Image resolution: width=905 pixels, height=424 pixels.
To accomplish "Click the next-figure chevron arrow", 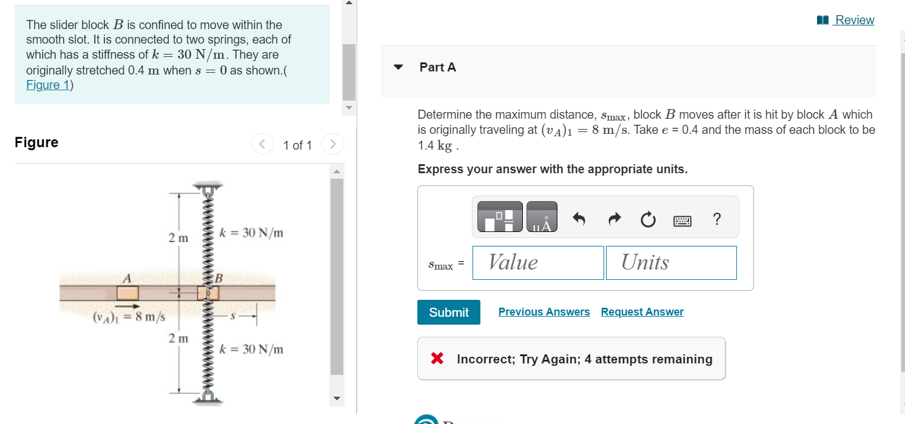I will tap(332, 144).
